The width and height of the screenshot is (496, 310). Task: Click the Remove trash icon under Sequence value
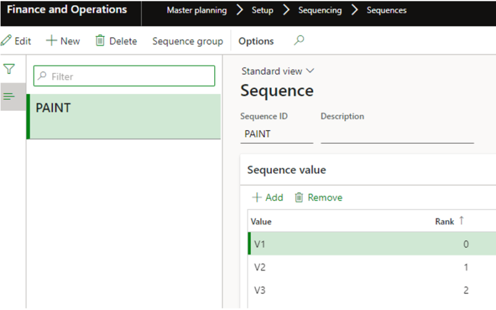pos(299,197)
